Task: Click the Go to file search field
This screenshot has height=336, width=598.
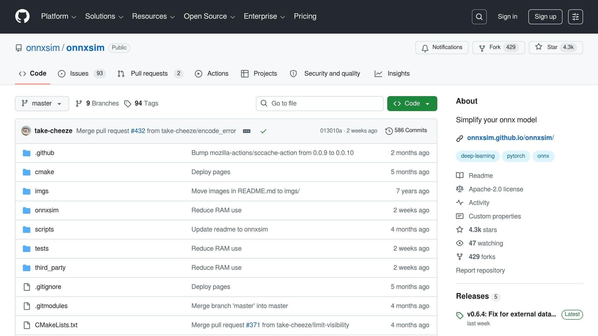Action: tap(319, 104)
